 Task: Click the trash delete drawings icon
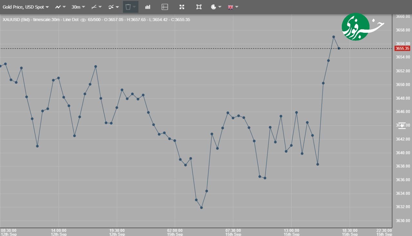point(128,7)
